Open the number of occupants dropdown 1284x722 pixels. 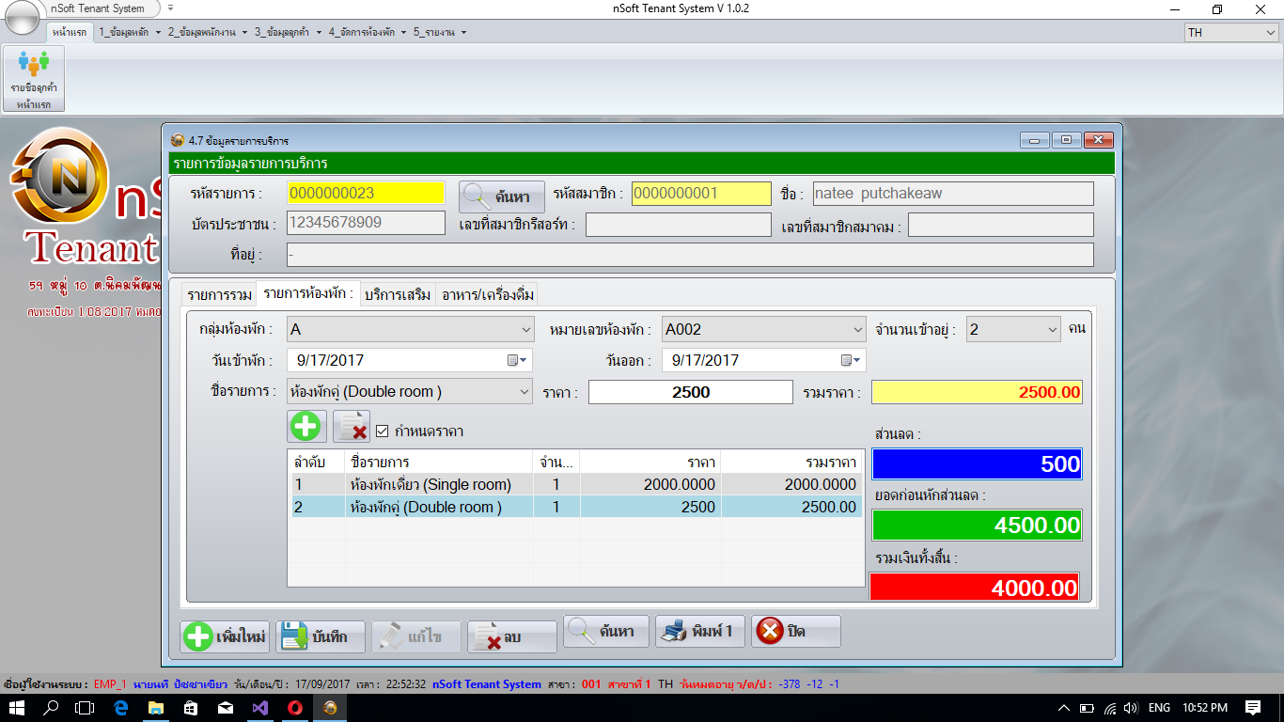click(x=1052, y=330)
